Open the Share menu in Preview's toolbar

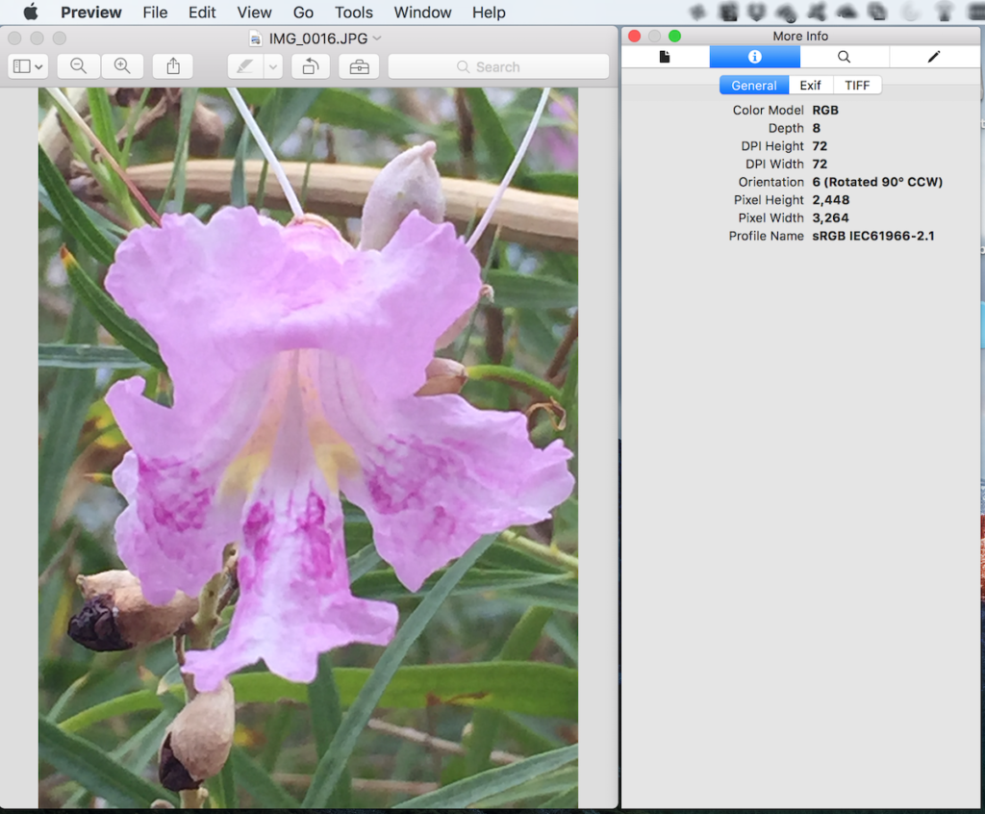tap(171, 65)
